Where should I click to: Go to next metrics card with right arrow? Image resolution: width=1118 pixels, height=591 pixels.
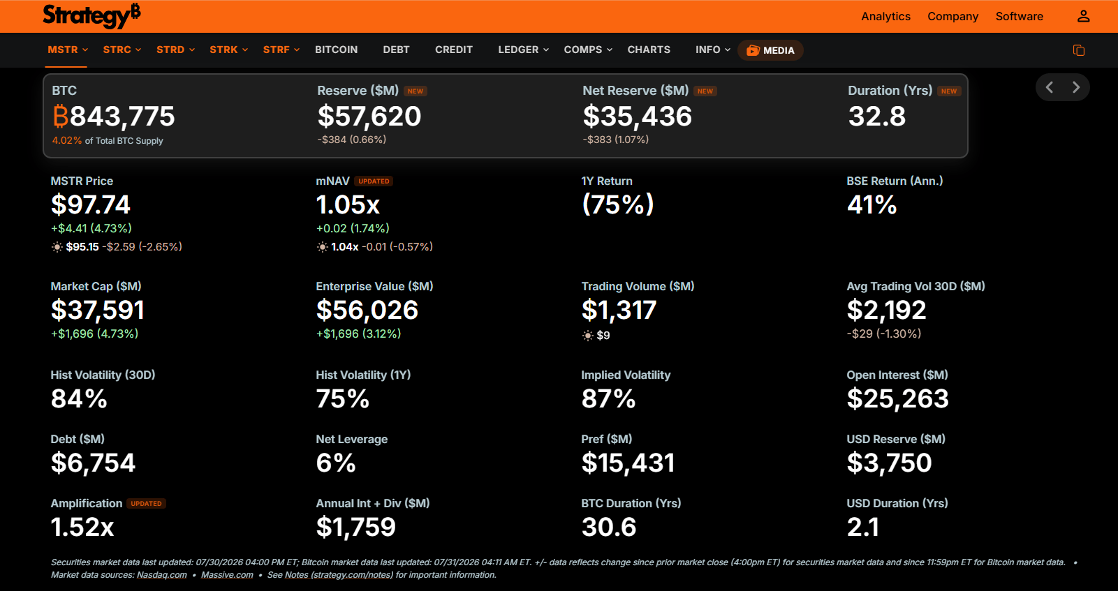pos(1076,87)
